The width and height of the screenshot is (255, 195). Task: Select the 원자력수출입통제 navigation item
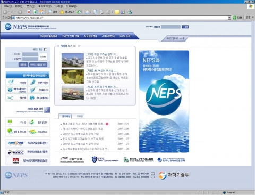point(49,36)
